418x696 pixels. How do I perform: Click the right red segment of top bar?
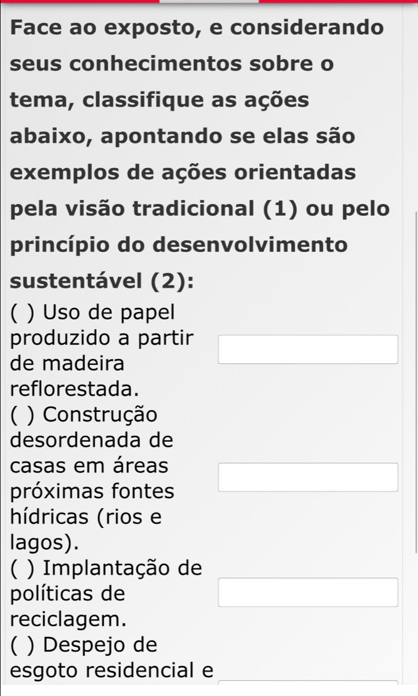coord(338,1)
